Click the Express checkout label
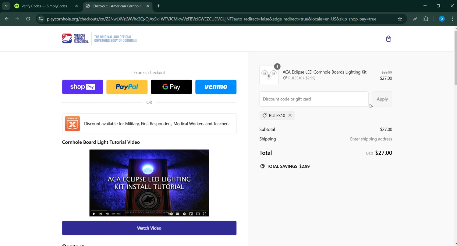 click(x=149, y=72)
